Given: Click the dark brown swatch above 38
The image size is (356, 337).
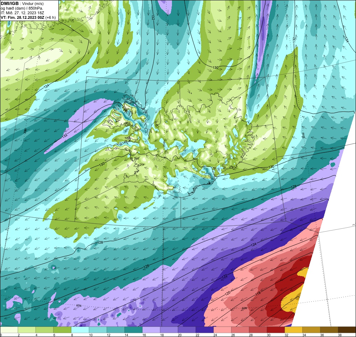Looking at the screenshot, I should click(x=347, y=330).
